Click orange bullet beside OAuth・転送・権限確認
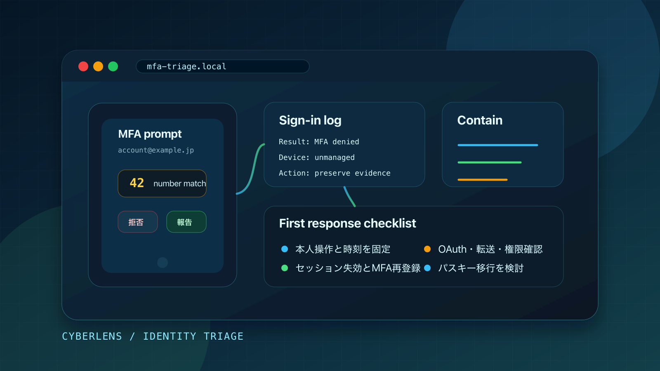The height and width of the screenshot is (371, 660). (x=427, y=249)
